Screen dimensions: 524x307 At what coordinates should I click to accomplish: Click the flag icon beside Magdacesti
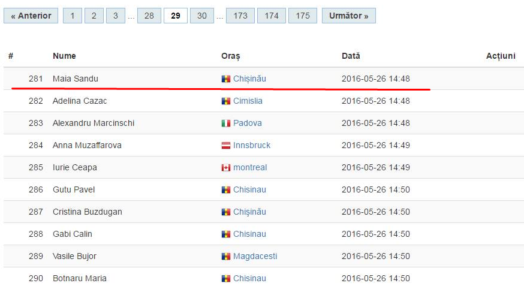coord(226,257)
